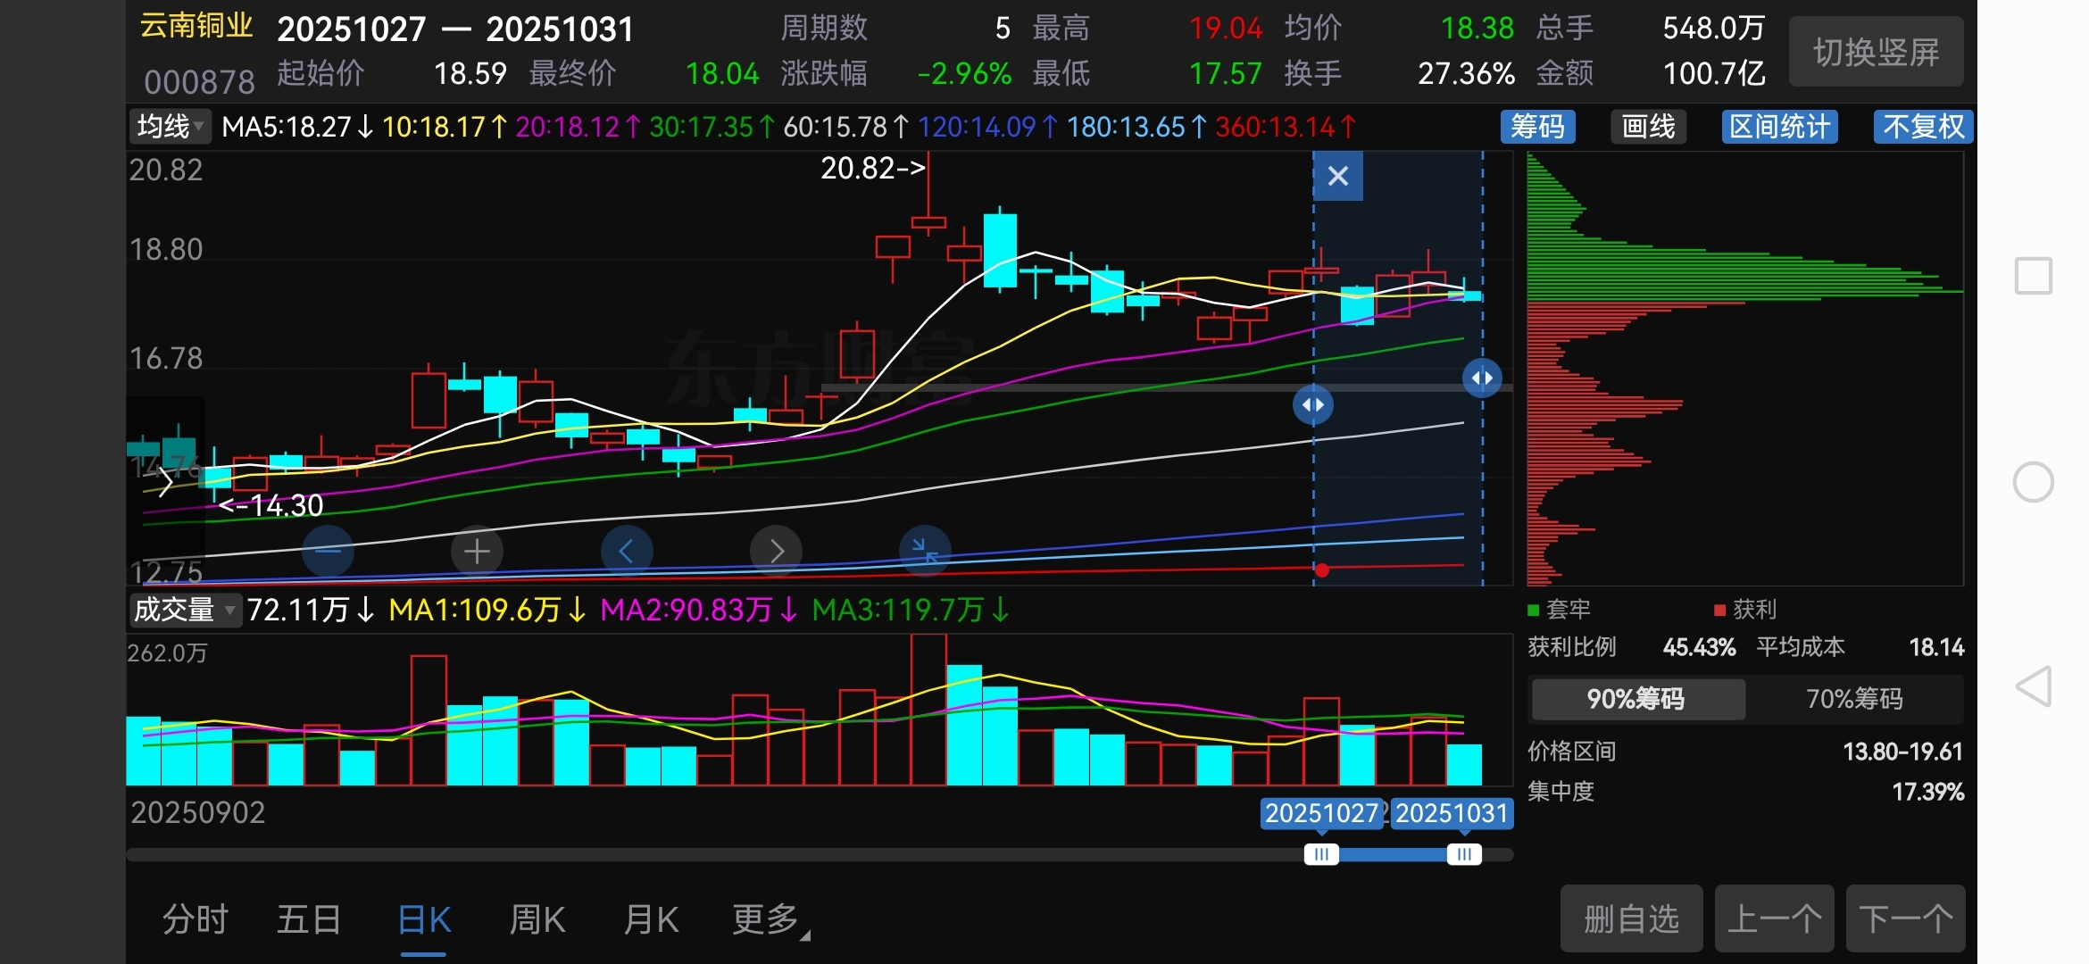Tap the 切换竖屏 button
The width and height of the screenshot is (2089, 964).
(1876, 52)
